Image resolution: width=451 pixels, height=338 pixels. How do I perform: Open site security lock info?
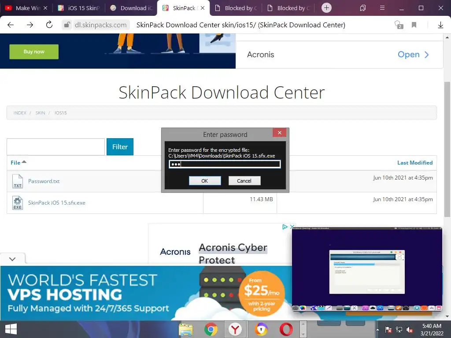pos(67,25)
